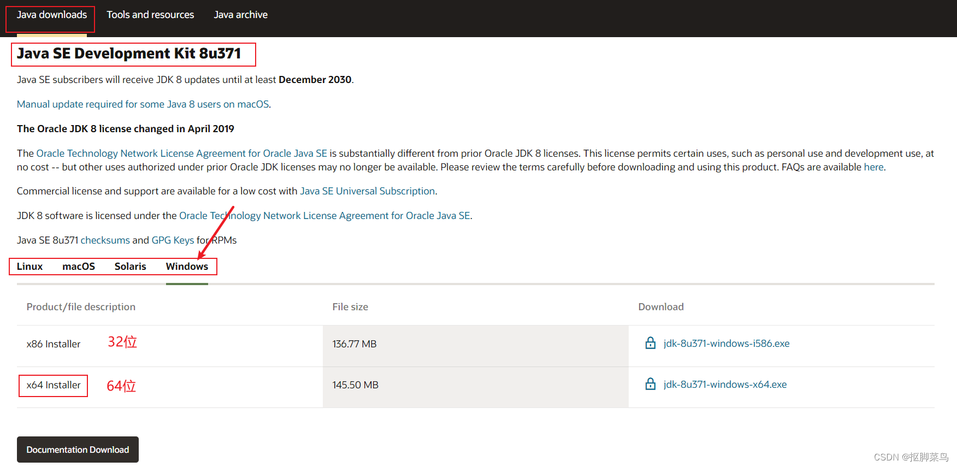The height and width of the screenshot is (467, 957).
Task: Click lock icon beside jdk-8u371-windows-x64.exe
Action: click(650, 384)
